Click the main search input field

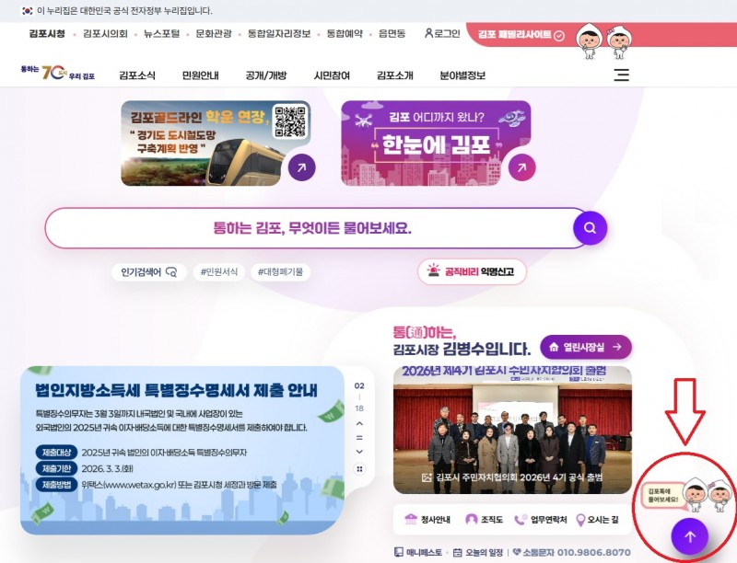click(309, 228)
